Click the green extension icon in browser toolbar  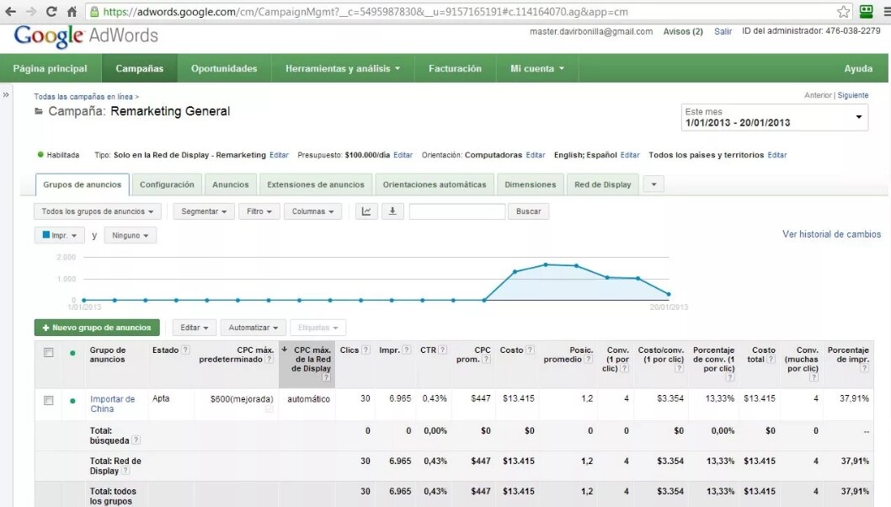click(866, 11)
